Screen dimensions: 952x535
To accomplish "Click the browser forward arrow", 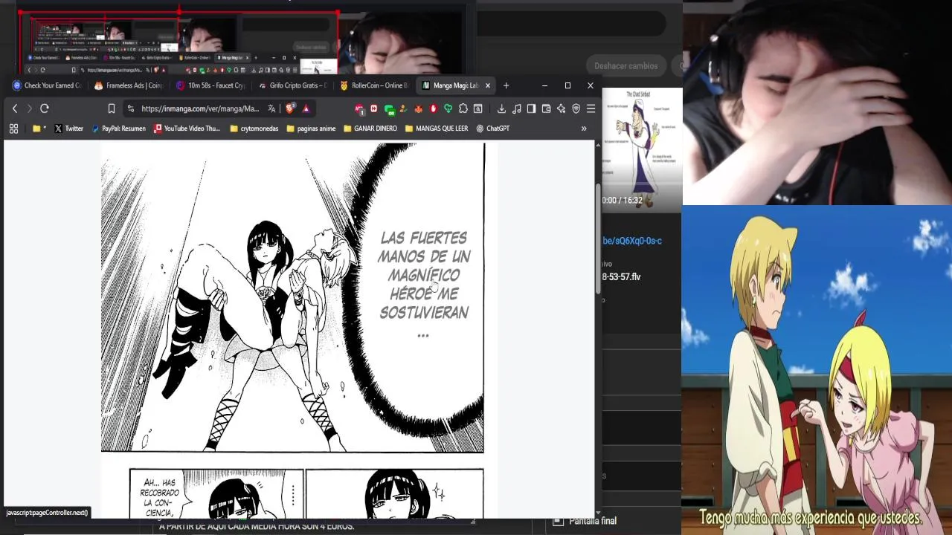I will (30, 108).
